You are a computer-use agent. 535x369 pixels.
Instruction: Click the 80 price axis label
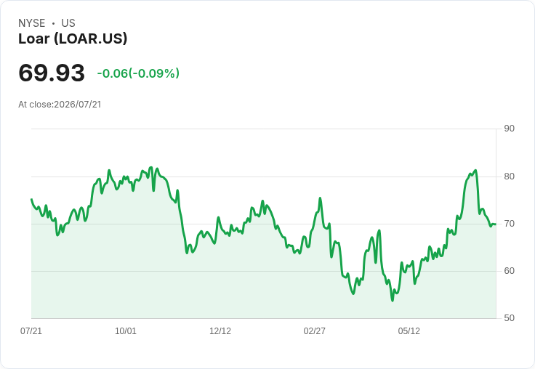(509, 177)
